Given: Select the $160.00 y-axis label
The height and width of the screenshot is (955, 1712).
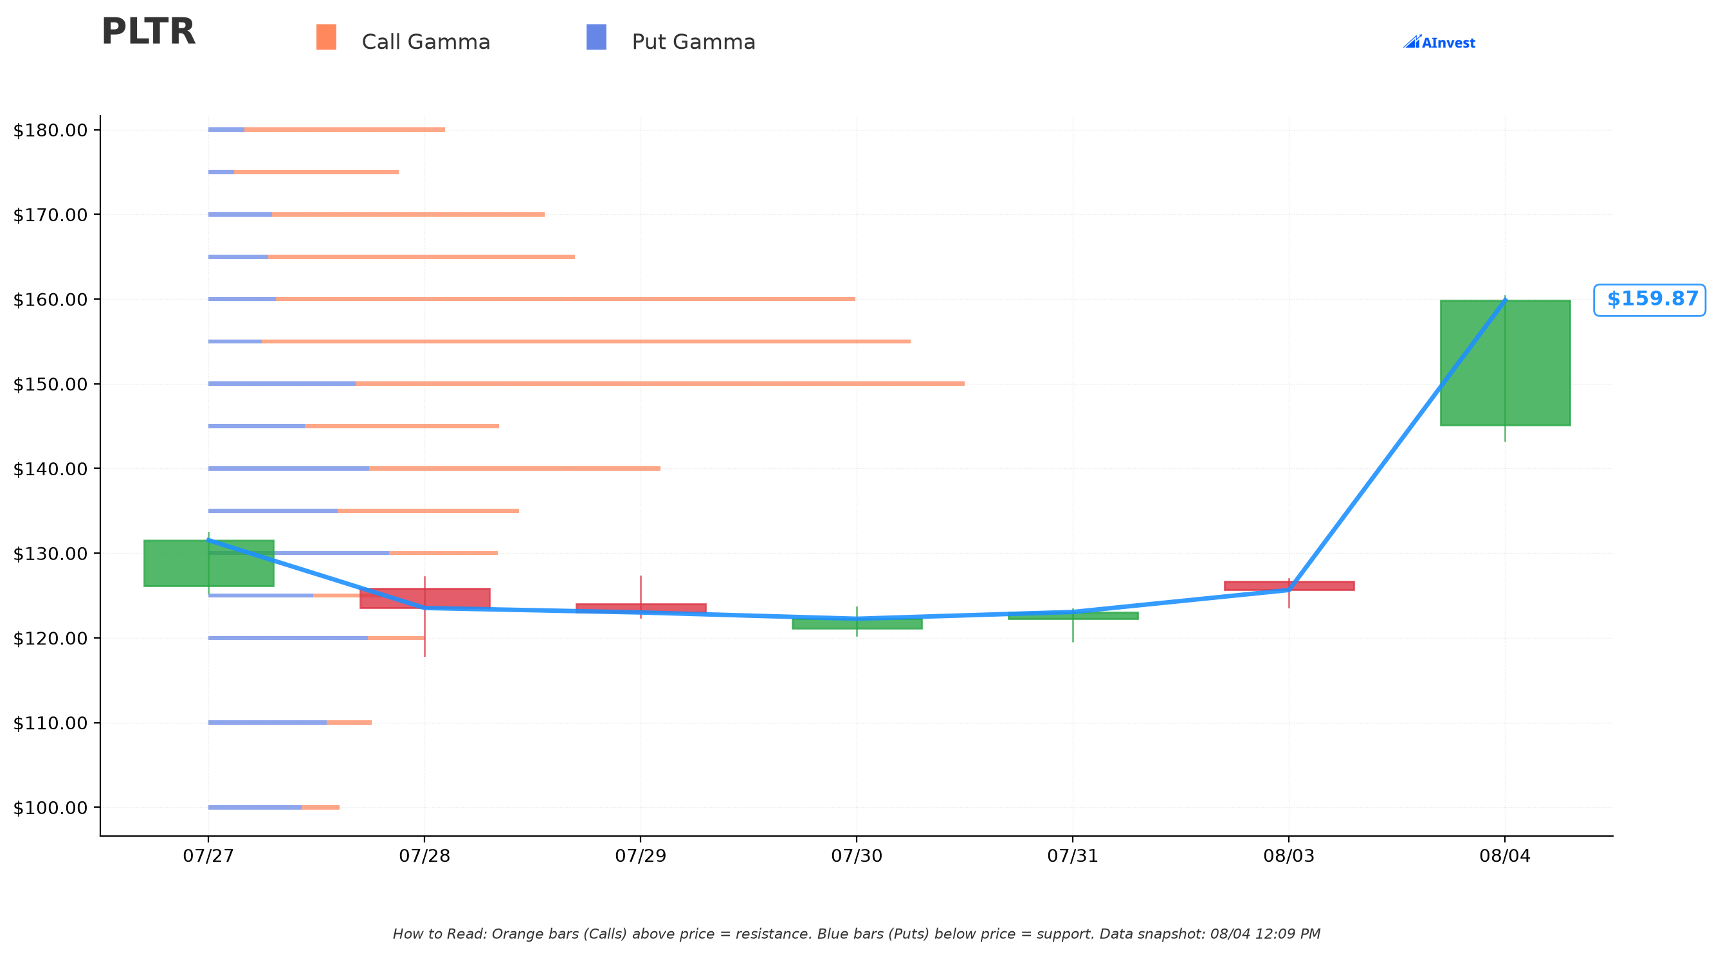Looking at the screenshot, I should coord(51,300).
